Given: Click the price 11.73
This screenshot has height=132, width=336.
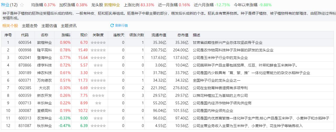Looking at the screenshot, I should point(83,80).
